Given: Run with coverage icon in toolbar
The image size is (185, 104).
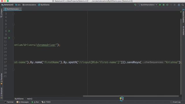Looking at the screenshot, I should [167, 5].
